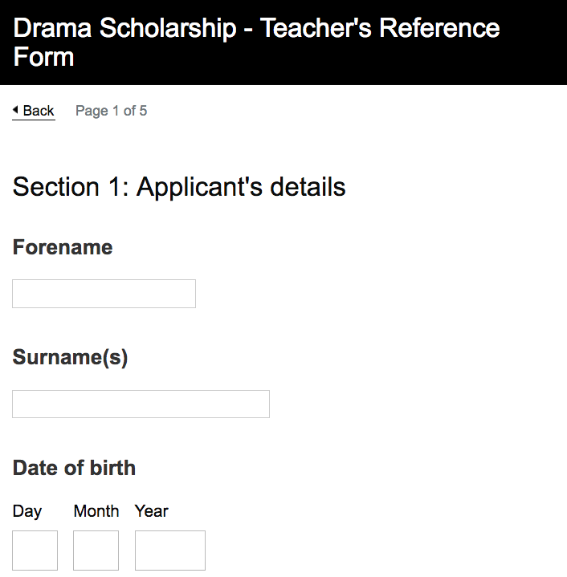This screenshot has width=567, height=577.
Task: Click the Forename field label
Action: (63, 247)
